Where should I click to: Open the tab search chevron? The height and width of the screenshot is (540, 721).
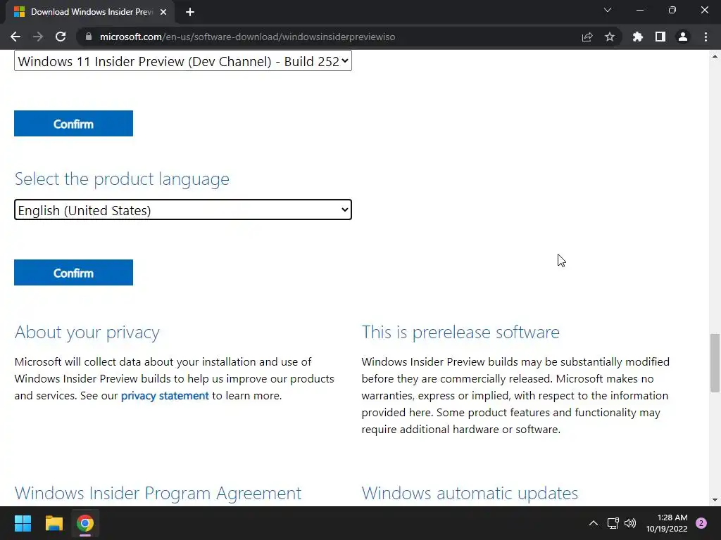pyautogui.click(x=608, y=10)
